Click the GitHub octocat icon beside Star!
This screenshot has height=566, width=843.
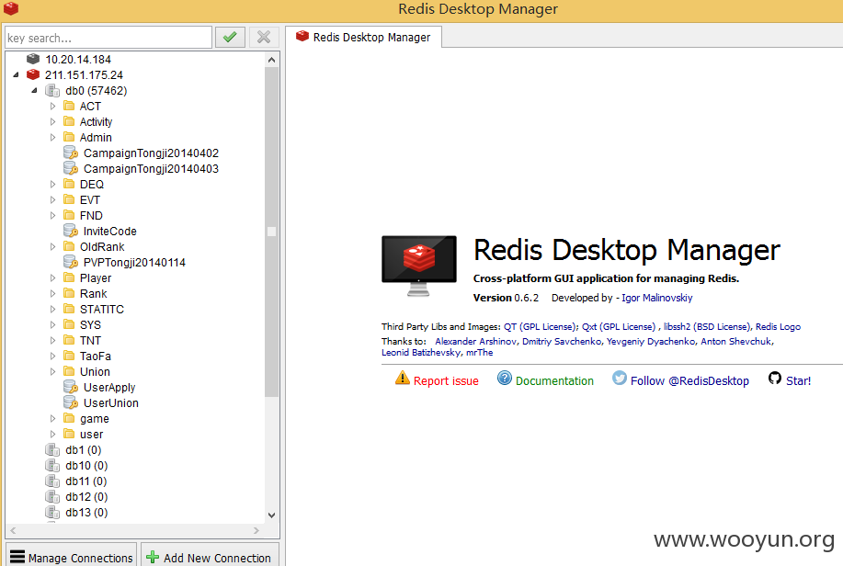point(775,378)
